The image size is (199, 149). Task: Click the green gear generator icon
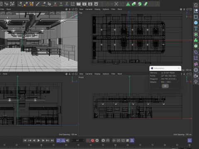click(196, 46)
